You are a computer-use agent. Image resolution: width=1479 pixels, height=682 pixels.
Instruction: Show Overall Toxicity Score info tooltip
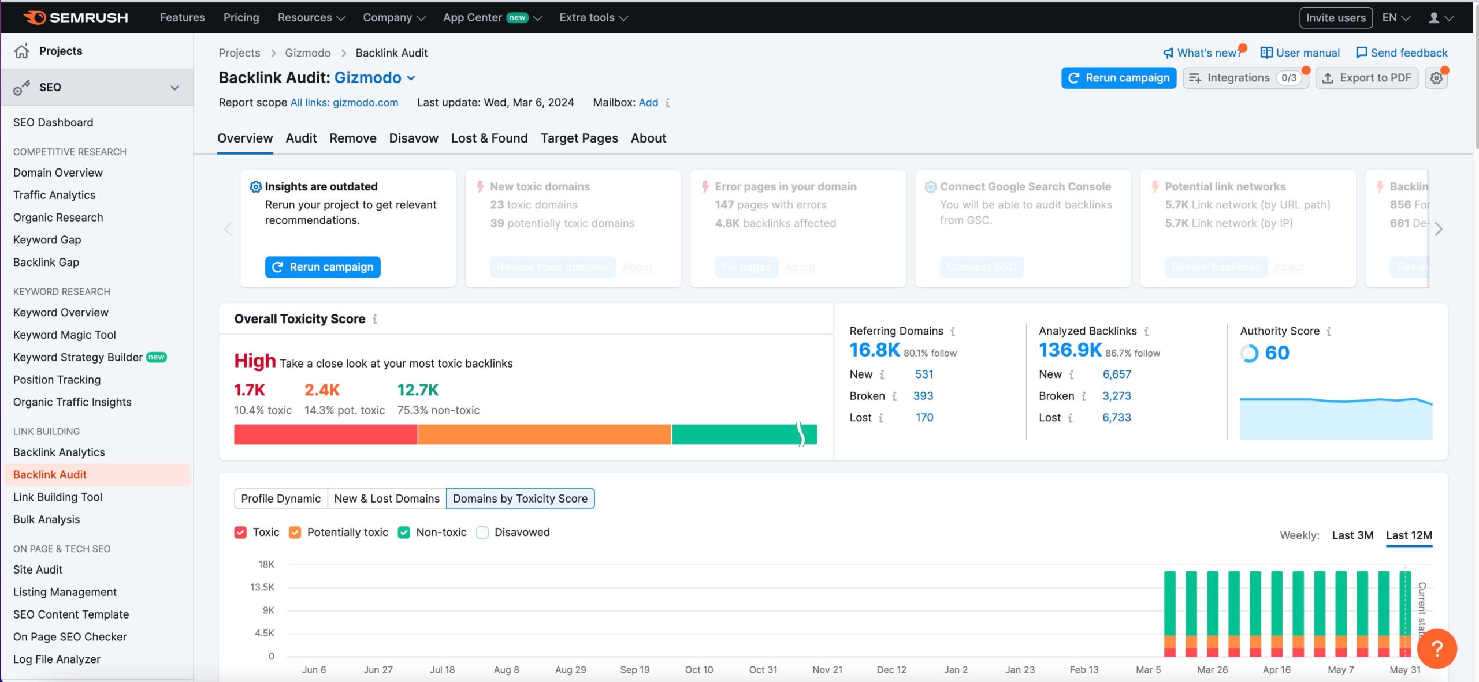(x=375, y=319)
